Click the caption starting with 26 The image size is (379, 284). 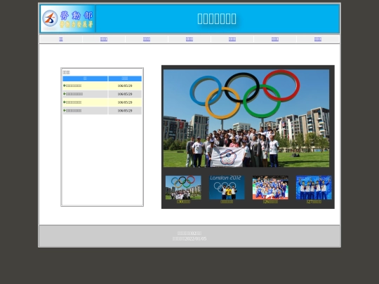270,202
